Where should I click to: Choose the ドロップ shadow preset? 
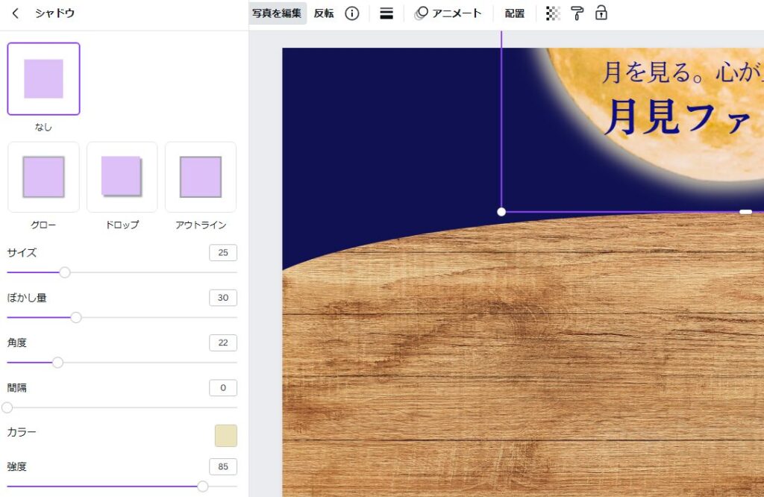[122, 178]
